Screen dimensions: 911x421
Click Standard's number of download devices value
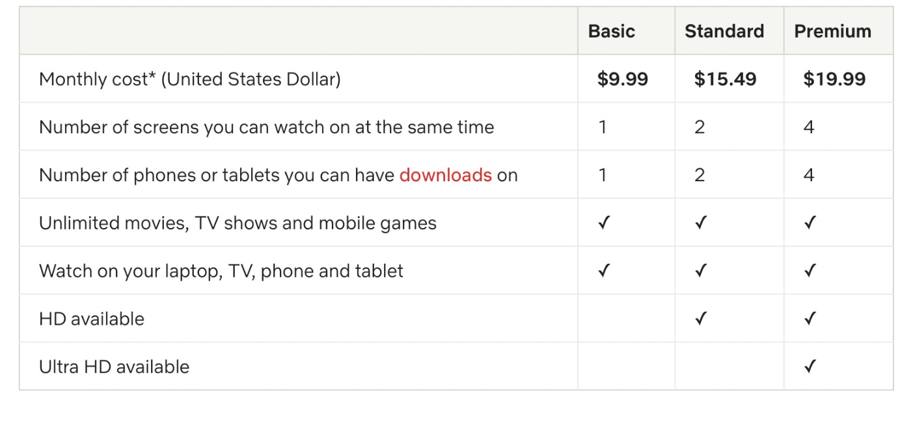700,175
